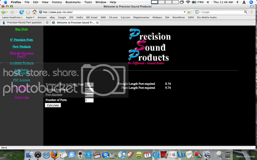The image size is (257, 160).
Task: Open the Tools menu
Action: pyautogui.click(x=88, y=2)
